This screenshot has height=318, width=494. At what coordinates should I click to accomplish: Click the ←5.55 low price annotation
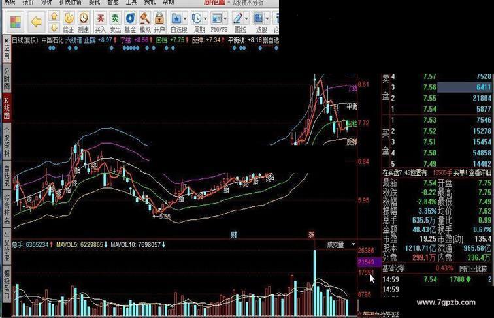coord(161,217)
